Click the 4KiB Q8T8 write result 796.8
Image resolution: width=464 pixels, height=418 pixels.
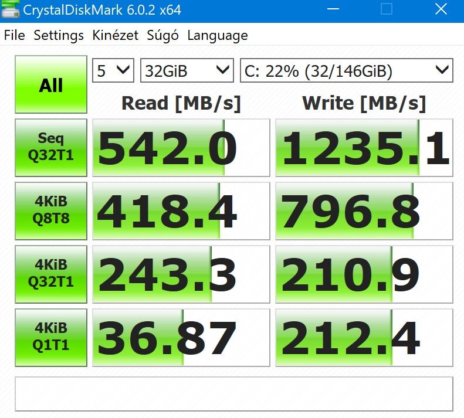click(x=364, y=211)
